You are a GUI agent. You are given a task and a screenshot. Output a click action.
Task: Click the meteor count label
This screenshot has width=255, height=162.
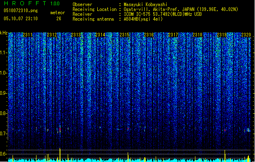pos(58,13)
